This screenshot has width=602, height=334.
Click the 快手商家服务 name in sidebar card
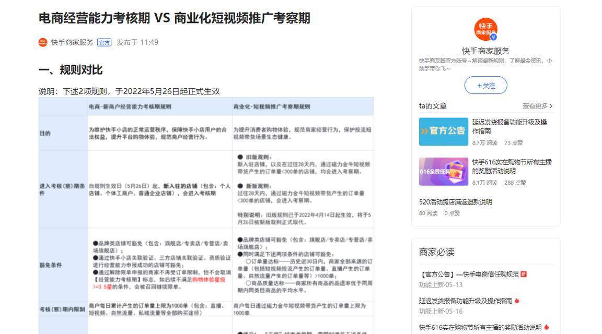coord(485,51)
